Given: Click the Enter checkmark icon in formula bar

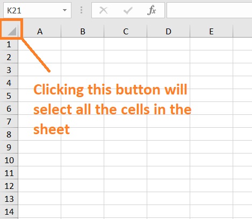Looking at the screenshot, I should point(128,11).
